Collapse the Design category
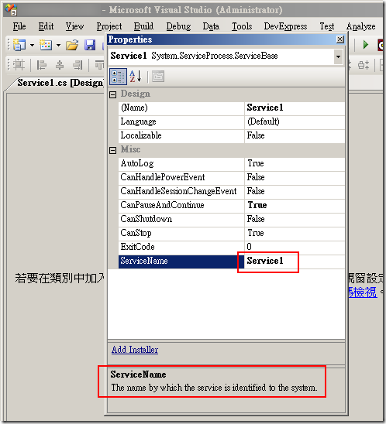Image resolution: width=386 pixels, height=424 pixels. pos(112,94)
